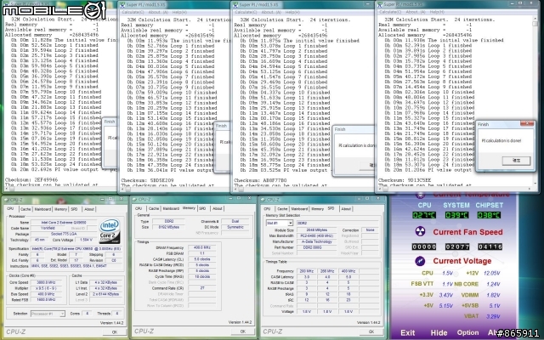This screenshot has width=544, height=340.
Task: Click the DRAM Frequency value 400.0 MHz
Action: 202,247
